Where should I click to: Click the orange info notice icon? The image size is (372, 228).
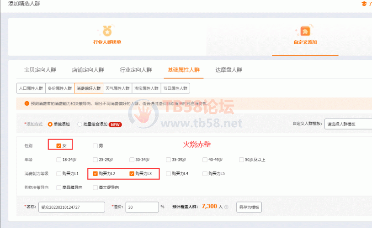tap(21, 104)
